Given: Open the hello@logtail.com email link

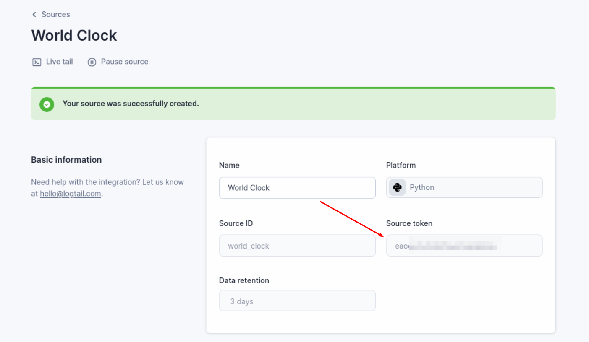Looking at the screenshot, I should (71, 194).
